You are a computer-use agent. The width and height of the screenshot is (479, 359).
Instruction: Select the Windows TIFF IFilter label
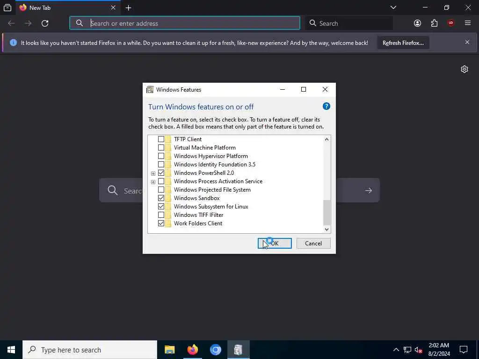[x=198, y=215]
